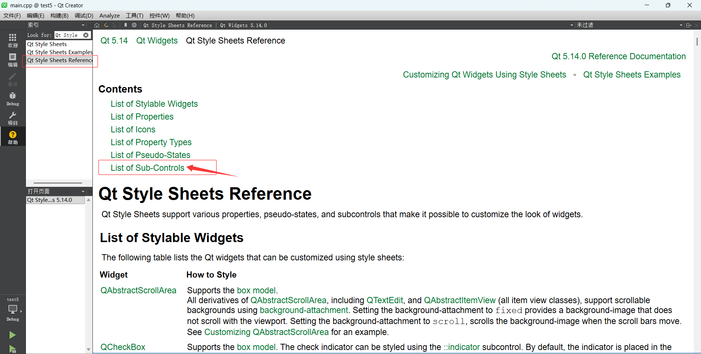Switch to Debug mode in the mode sidebar
The width and height of the screenshot is (701, 354).
tap(13, 99)
